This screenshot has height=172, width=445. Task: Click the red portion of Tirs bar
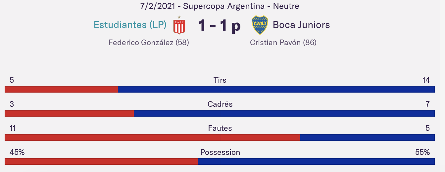(61, 89)
